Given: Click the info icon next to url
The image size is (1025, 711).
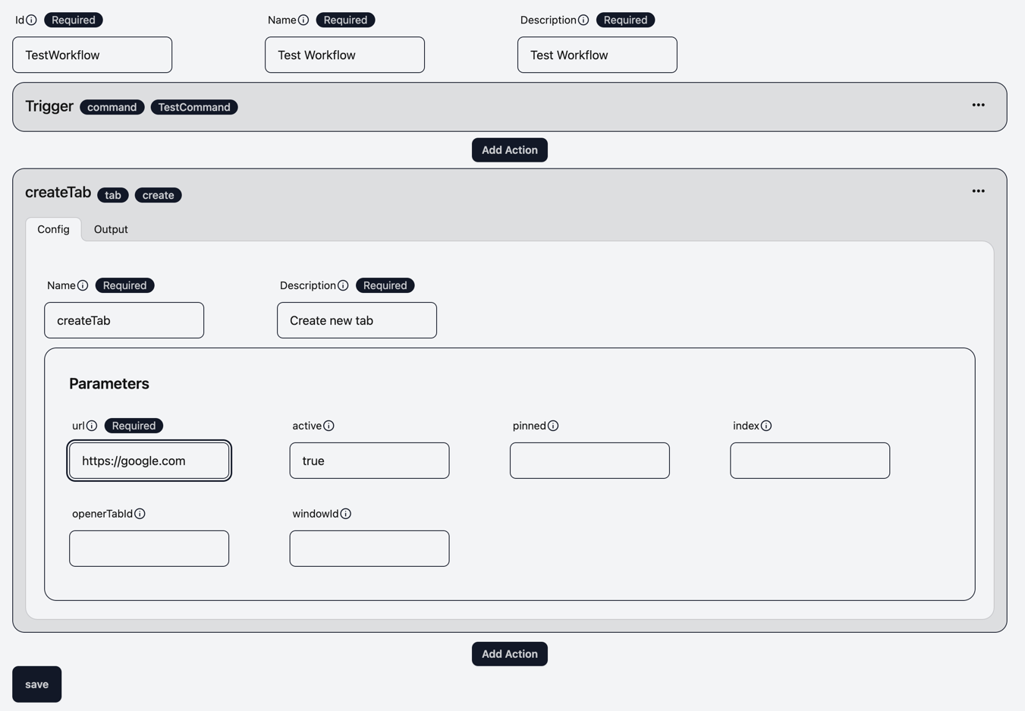Looking at the screenshot, I should 92,426.
